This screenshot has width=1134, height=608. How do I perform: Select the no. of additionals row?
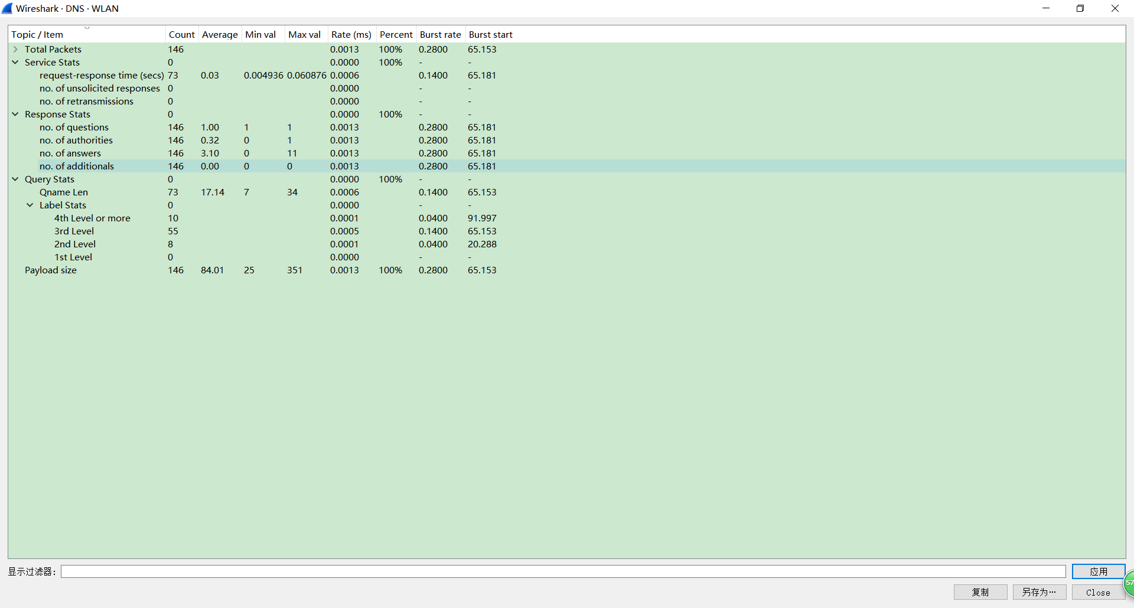[567, 166]
